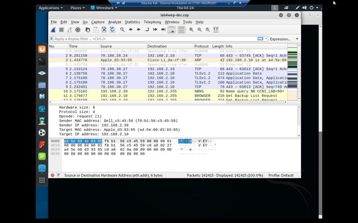Go to a specified packet number
The width and height of the screenshot is (358, 223).
[147, 30]
